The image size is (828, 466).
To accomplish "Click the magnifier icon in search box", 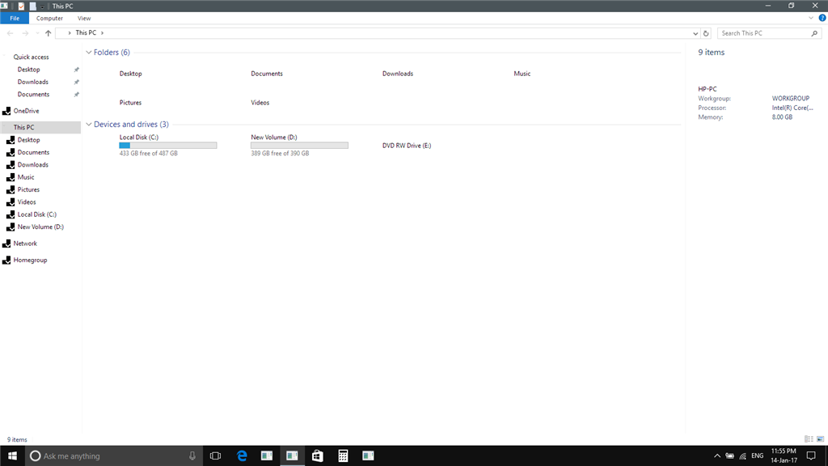I will (x=815, y=33).
